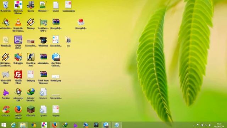Select the WinRAR archive beside the network card icon

(56, 24)
